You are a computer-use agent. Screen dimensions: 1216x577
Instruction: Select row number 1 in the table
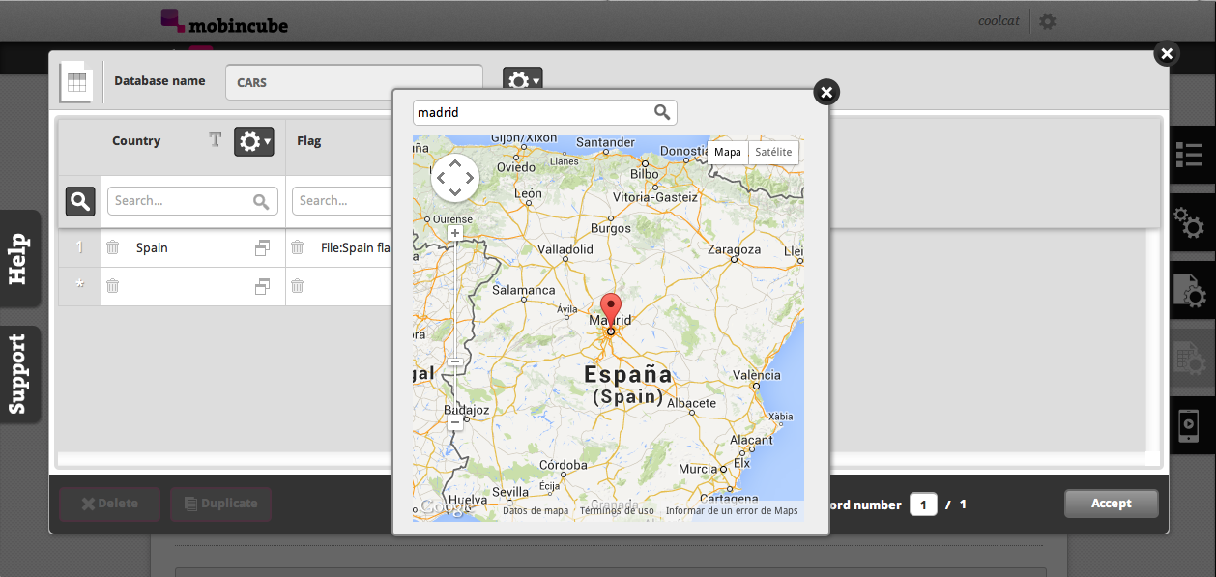pos(79,248)
